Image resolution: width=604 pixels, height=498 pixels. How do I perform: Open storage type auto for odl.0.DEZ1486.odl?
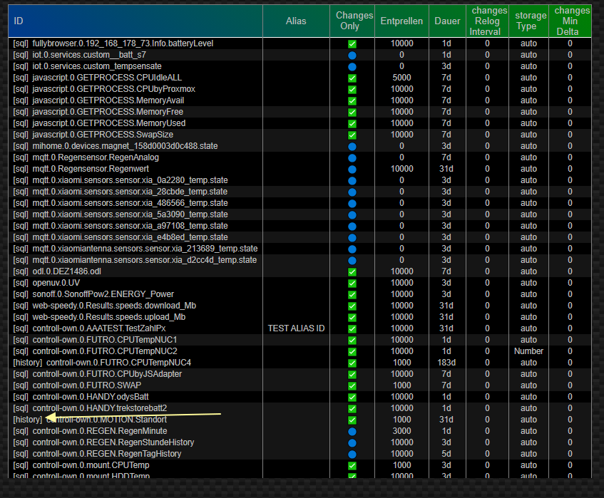528,271
